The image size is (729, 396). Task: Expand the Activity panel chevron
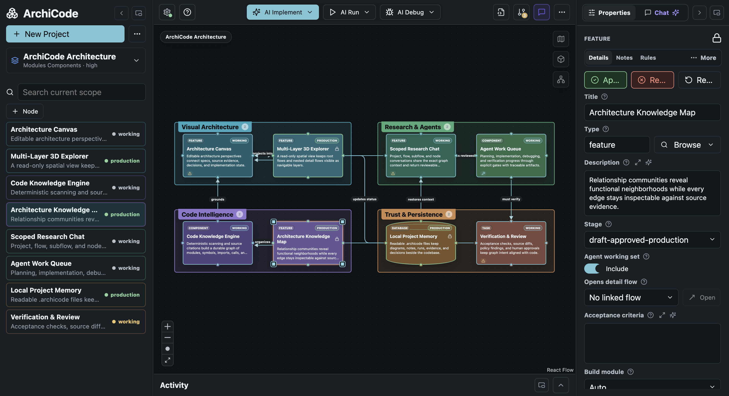[561, 385]
